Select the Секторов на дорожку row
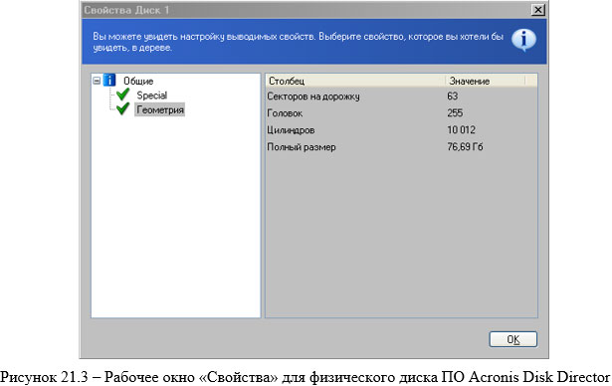 401,96
